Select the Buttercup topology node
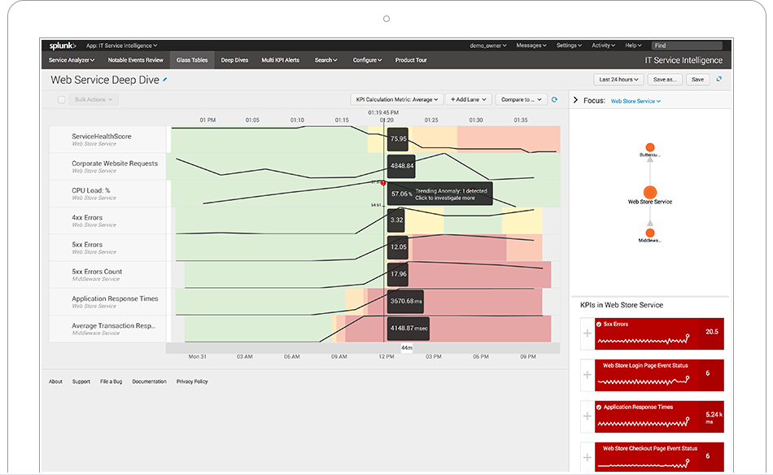 [650, 147]
